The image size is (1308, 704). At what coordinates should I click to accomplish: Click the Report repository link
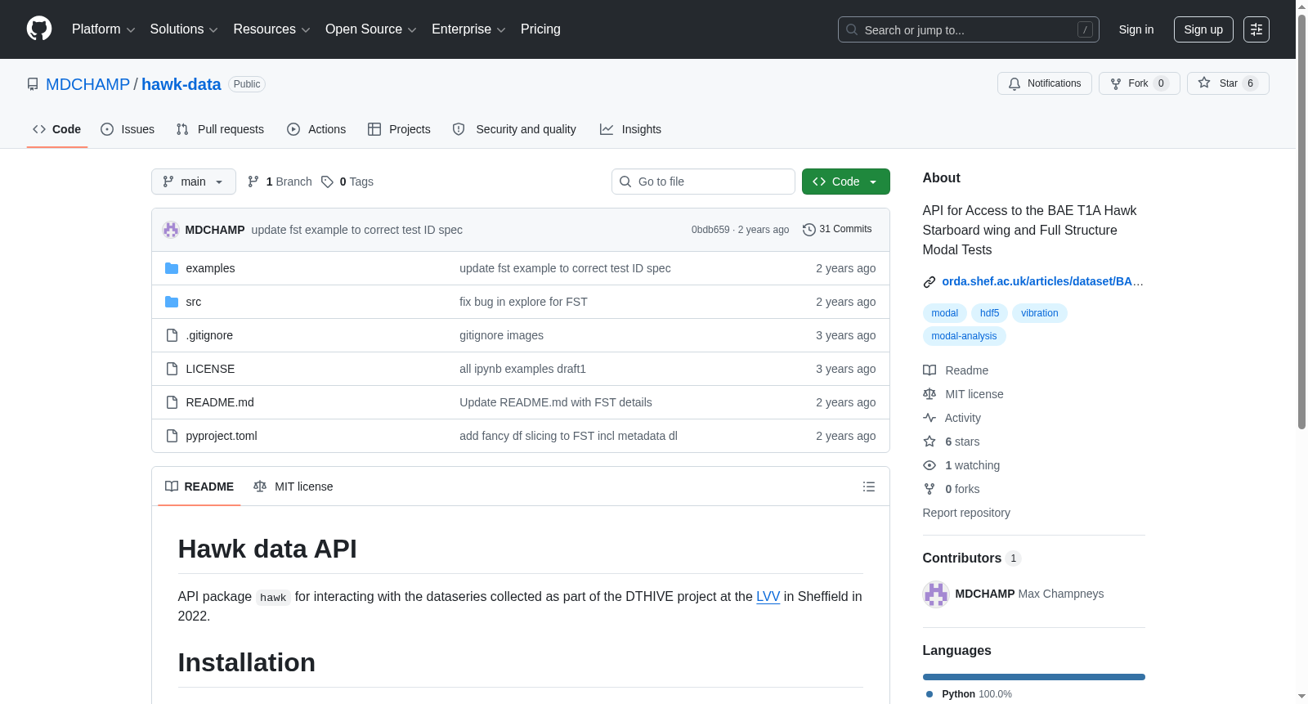966,513
